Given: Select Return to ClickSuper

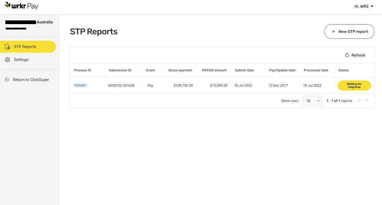Looking at the screenshot, I should click(x=31, y=80).
